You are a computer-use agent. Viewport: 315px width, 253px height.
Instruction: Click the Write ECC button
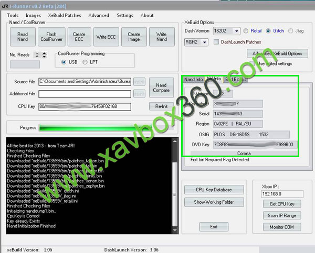106,37
